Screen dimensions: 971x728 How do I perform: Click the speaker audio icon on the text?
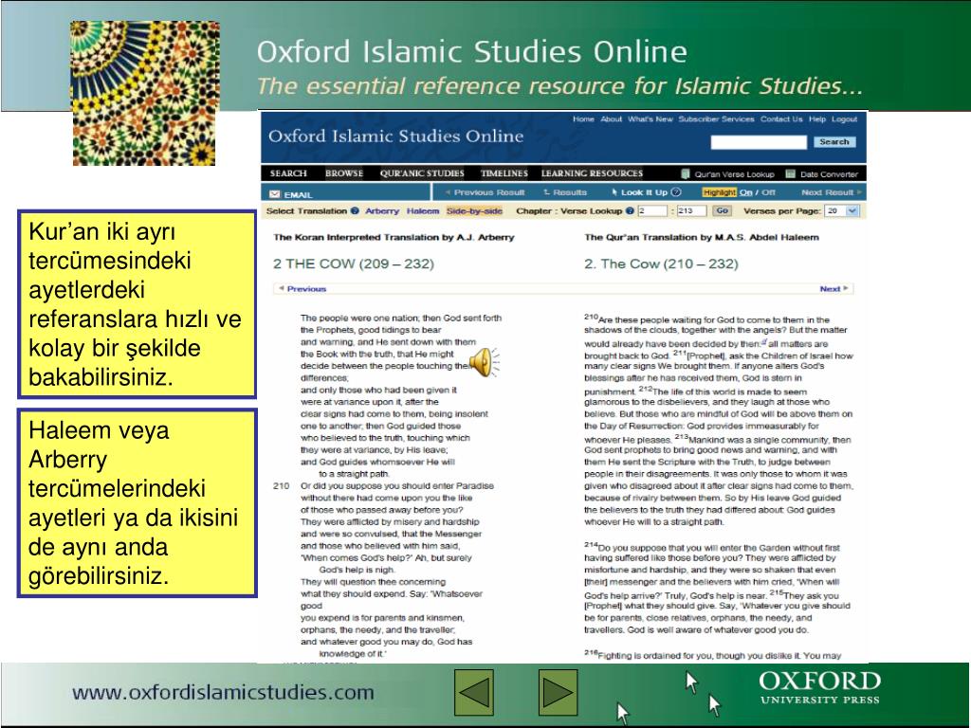coord(484,362)
